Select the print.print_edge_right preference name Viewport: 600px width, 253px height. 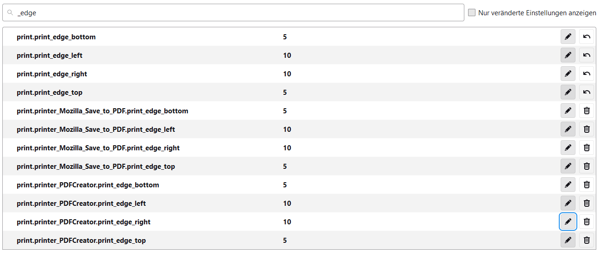(x=52, y=74)
